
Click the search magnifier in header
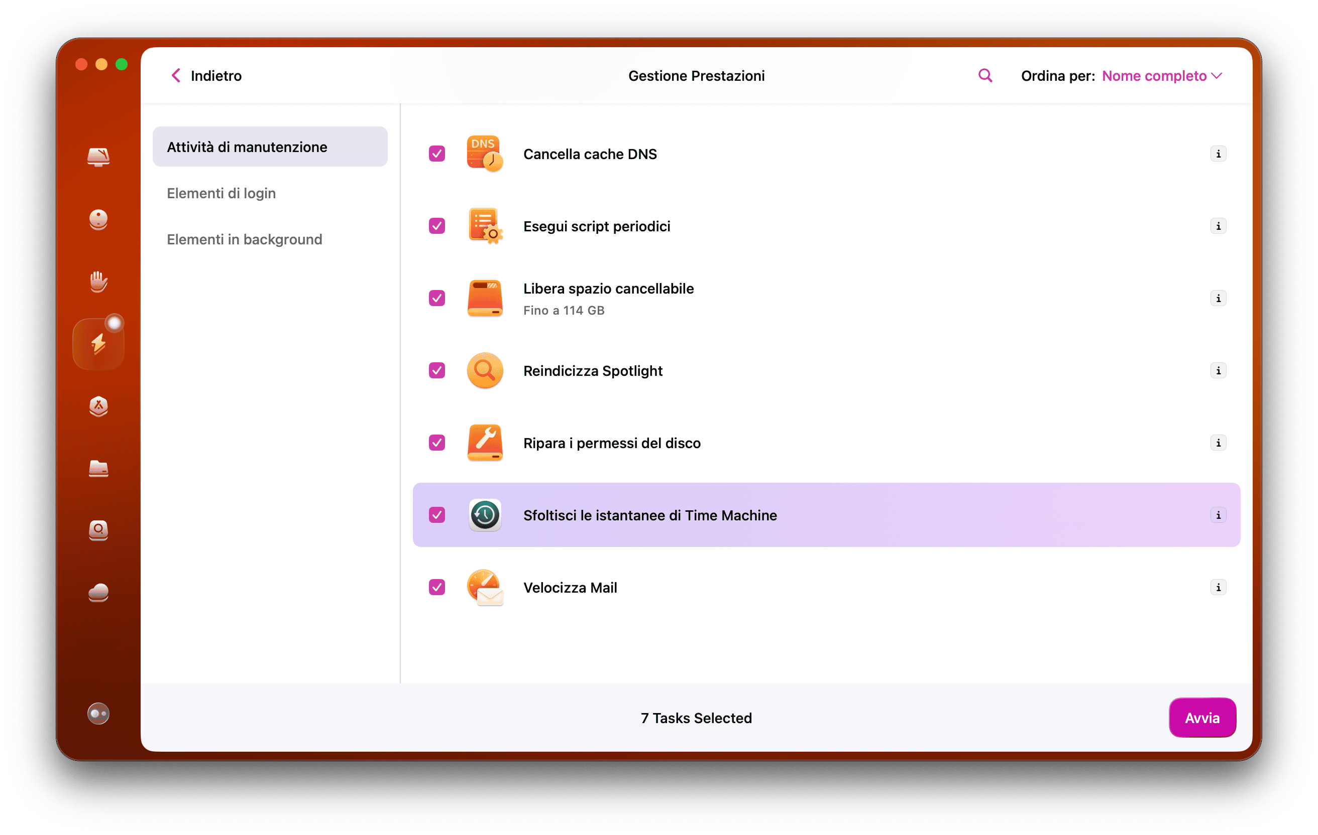coord(985,75)
